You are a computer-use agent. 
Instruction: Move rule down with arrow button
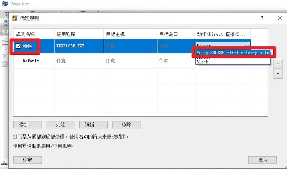[x=278, y=74]
